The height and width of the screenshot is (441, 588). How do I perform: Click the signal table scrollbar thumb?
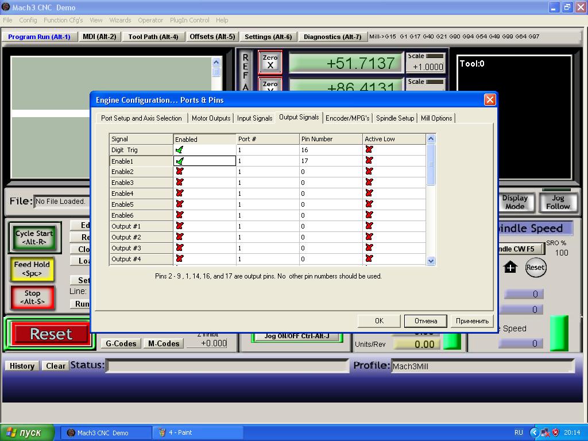click(x=431, y=164)
